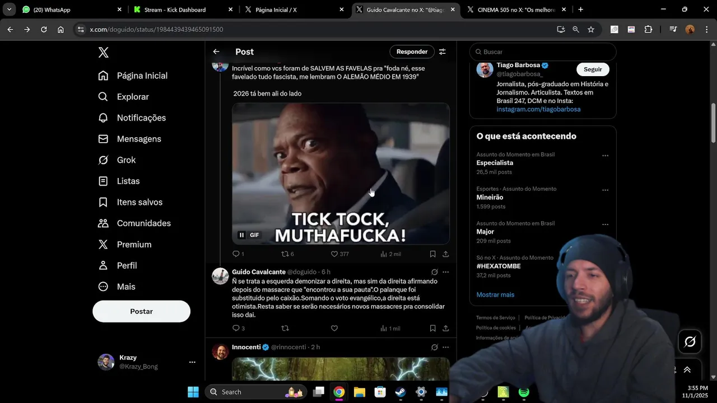
Task: Open instagram.com/tiagobarbosa link
Action: coord(538,109)
